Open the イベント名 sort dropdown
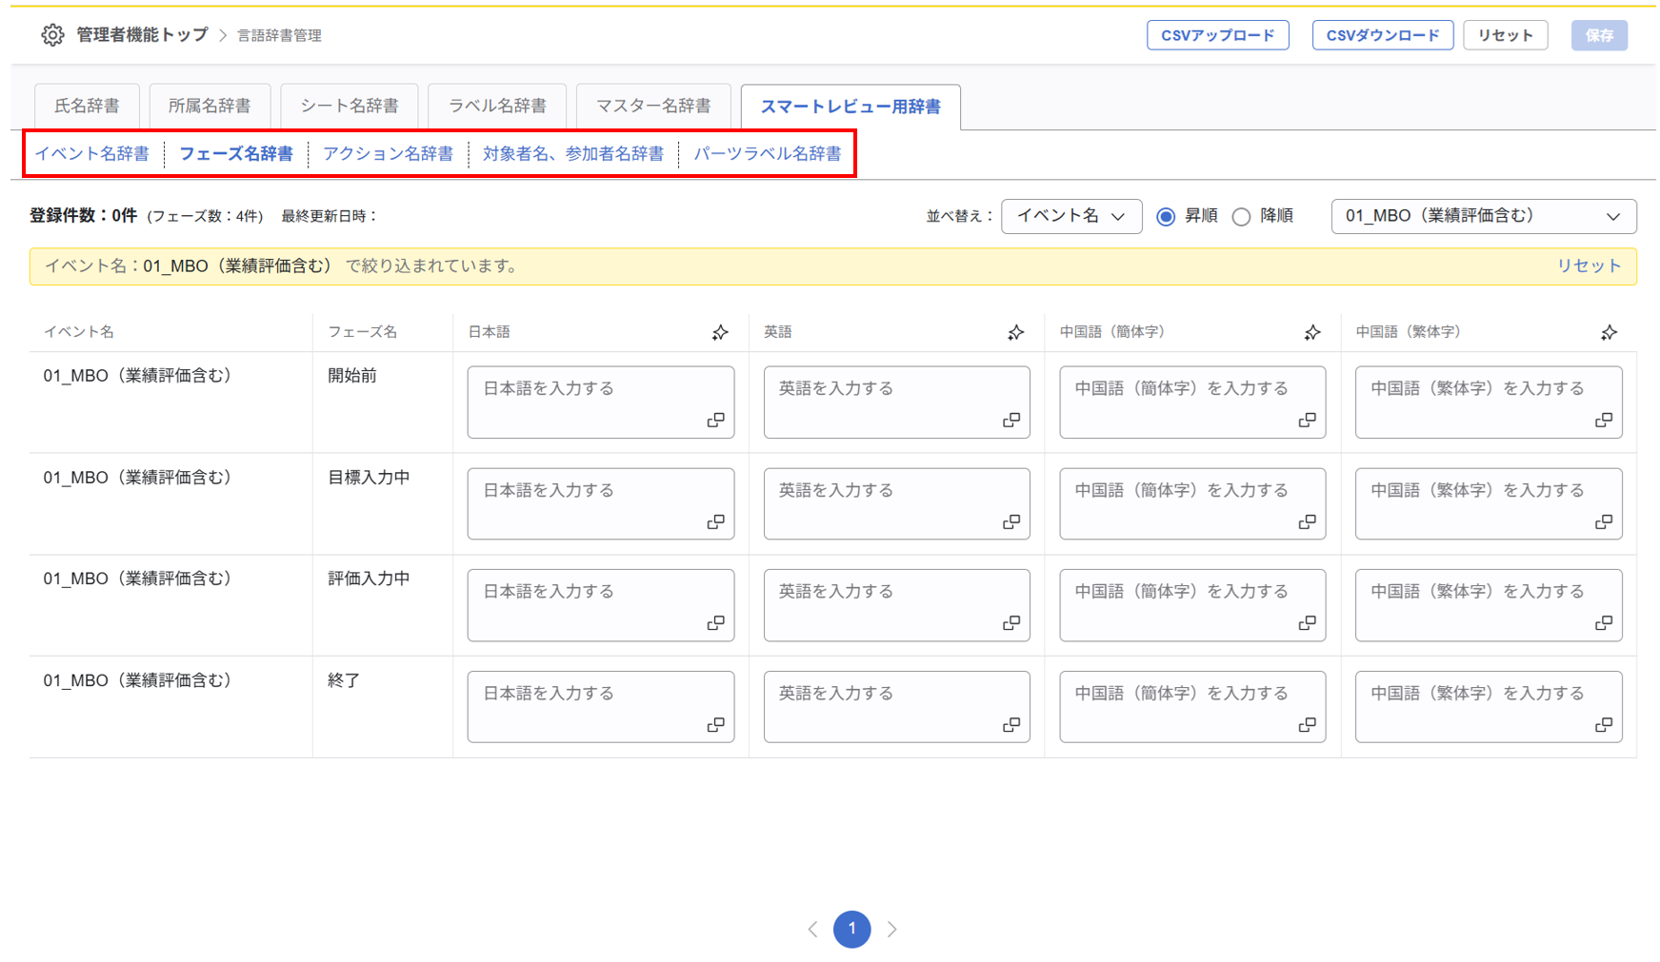Image resolution: width=1660 pixels, height=962 pixels. 1071,216
